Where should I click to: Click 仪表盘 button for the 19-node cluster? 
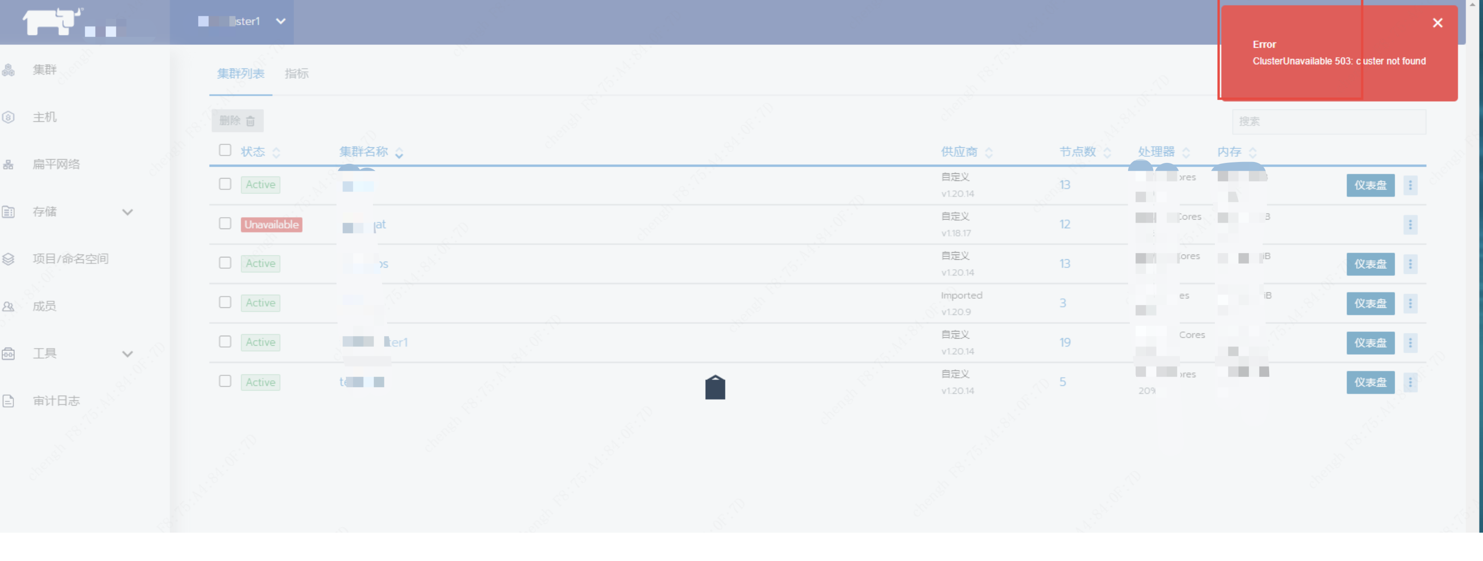coord(1370,343)
